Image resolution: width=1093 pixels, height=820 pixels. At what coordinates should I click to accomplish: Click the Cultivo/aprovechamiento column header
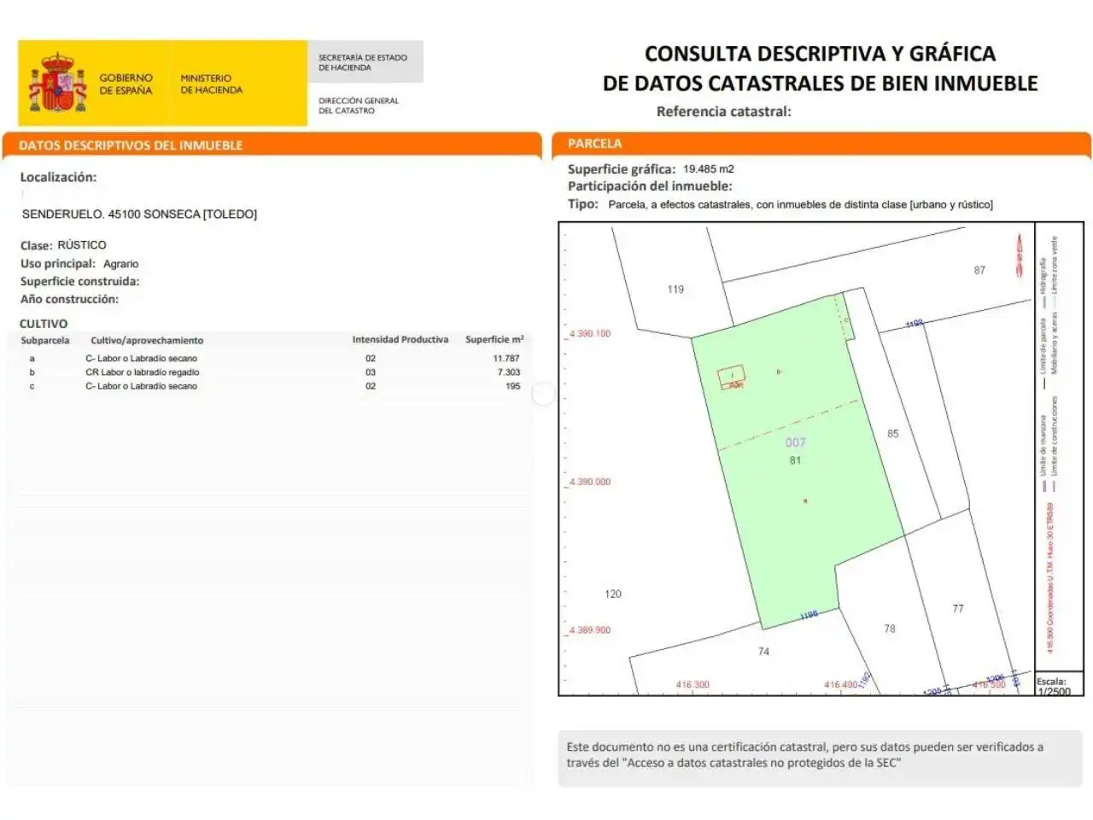pyautogui.click(x=147, y=340)
